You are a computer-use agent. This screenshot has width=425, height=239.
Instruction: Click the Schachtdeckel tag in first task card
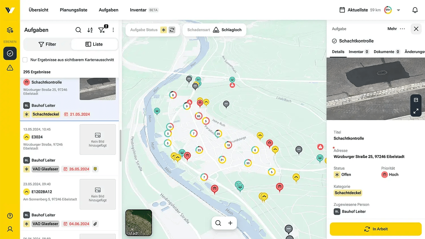[x=46, y=114]
